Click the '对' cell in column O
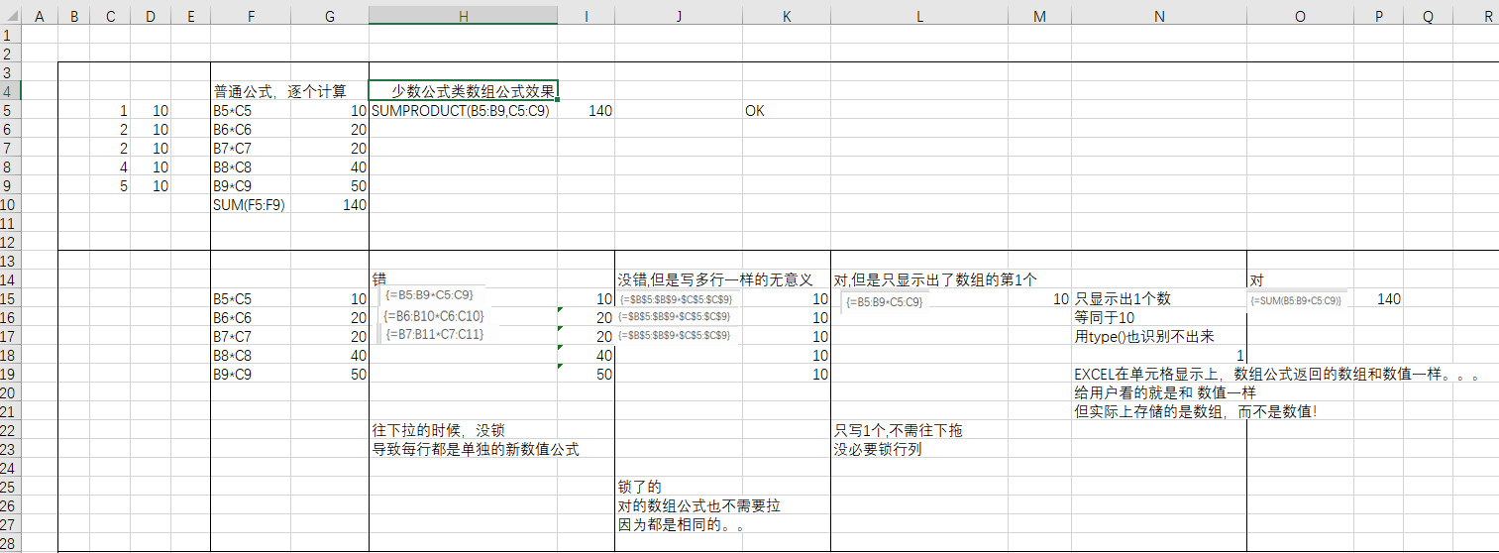The image size is (1499, 553). tap(1256, 280)
